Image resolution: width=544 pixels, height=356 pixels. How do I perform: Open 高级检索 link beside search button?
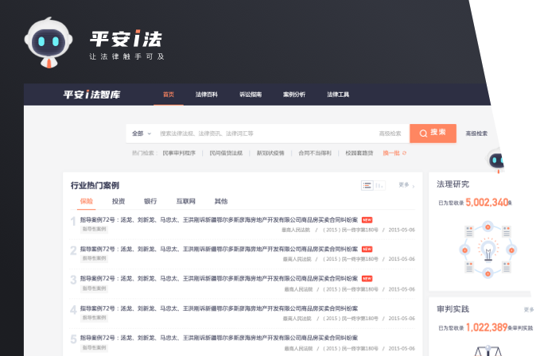[476, 133]
